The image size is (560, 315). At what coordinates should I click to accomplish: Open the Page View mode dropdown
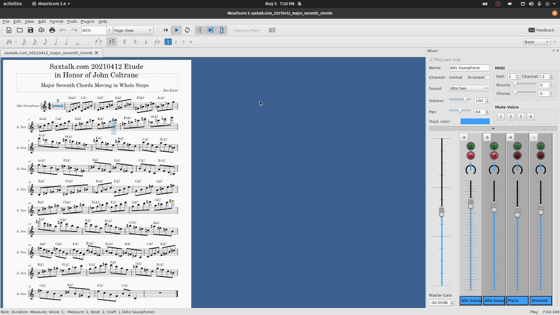tap(133, 30)
